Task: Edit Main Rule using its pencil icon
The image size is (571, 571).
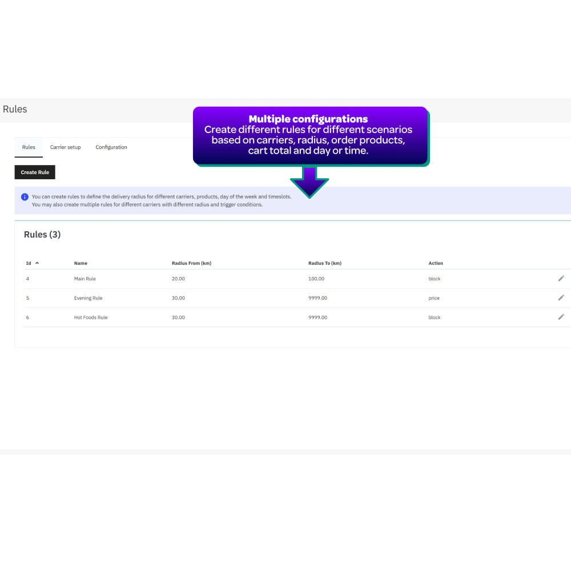Action: [x=561, y=278]
